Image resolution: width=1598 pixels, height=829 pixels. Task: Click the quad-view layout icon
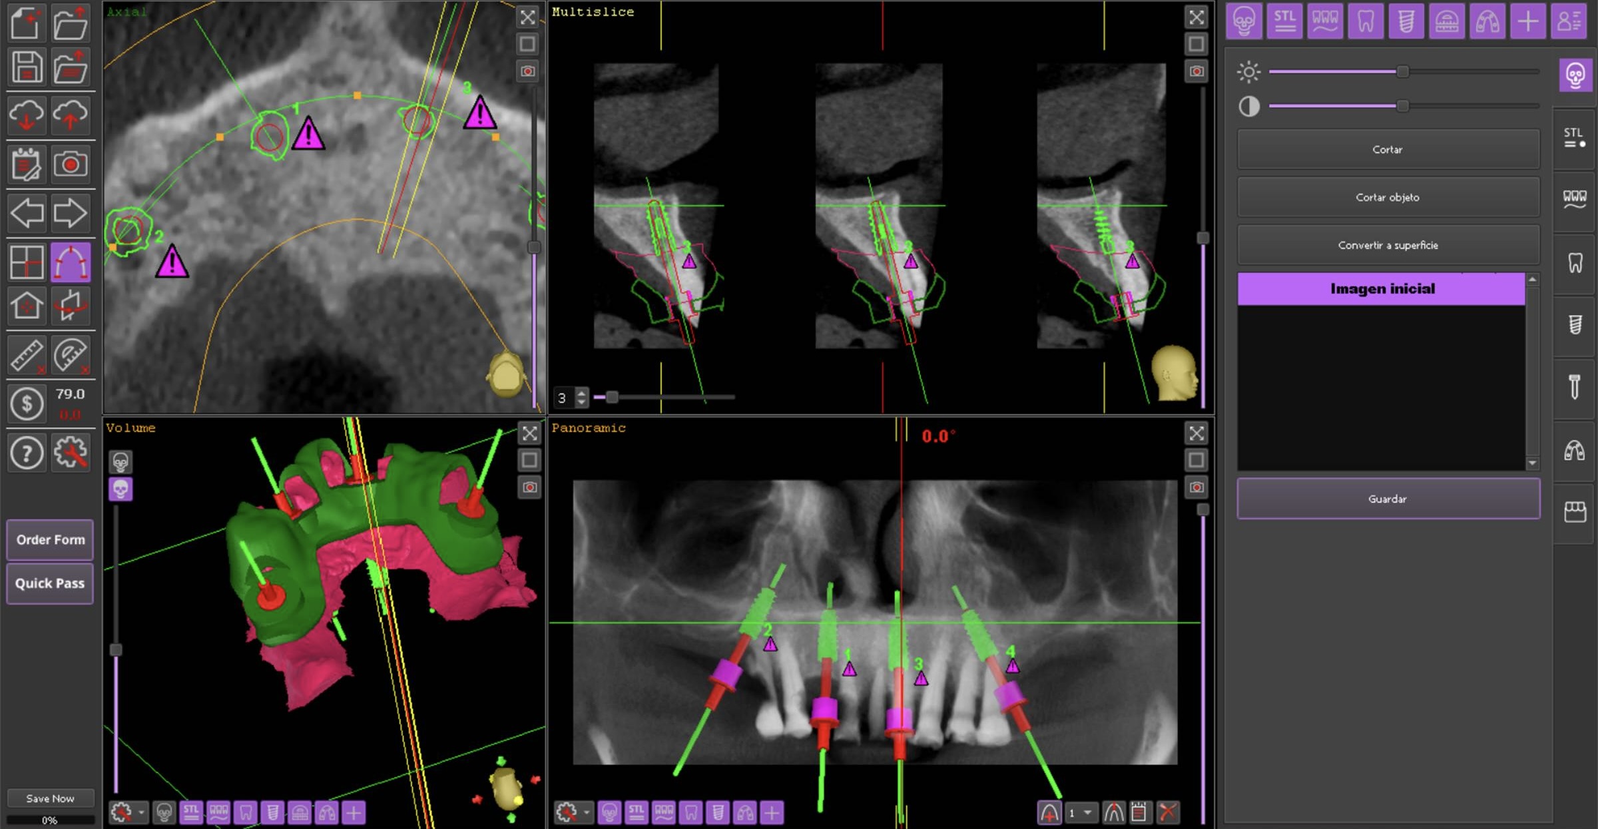pyautogui.click(x=27, y=262)
